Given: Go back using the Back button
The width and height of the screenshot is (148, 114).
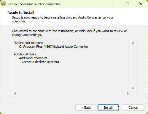Looking at the screenshot, I should pos(86,108).
